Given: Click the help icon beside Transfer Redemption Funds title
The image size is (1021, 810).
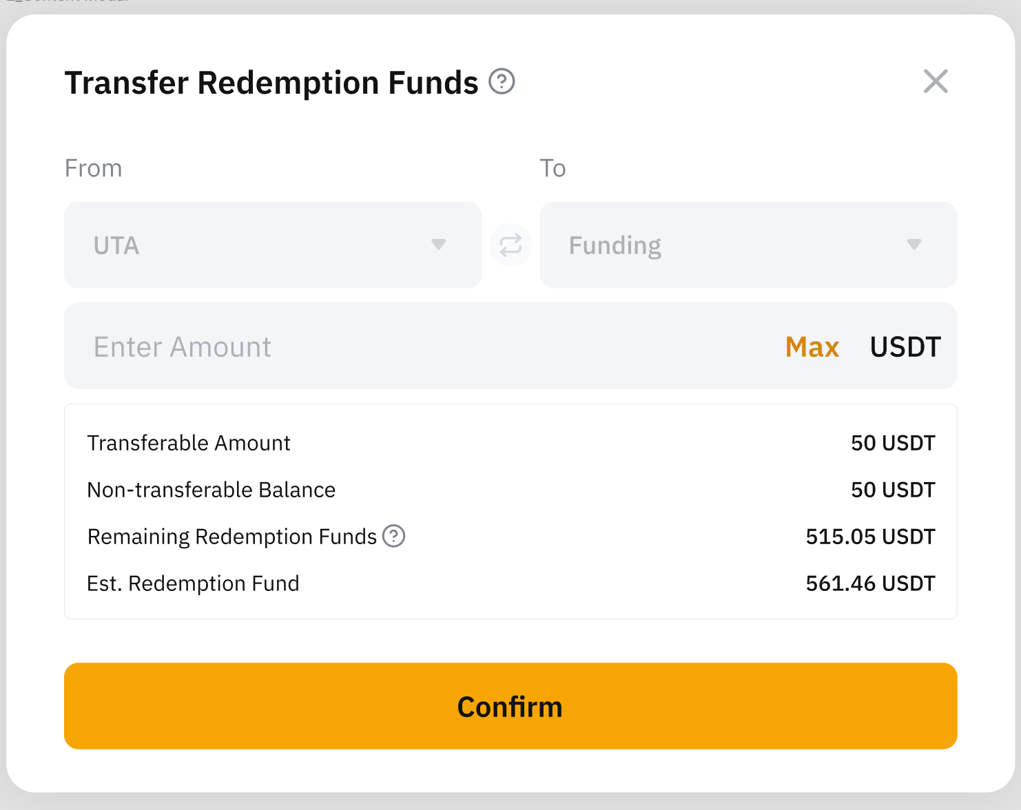Looking at the screenshot, I should (x=502, y=82).
